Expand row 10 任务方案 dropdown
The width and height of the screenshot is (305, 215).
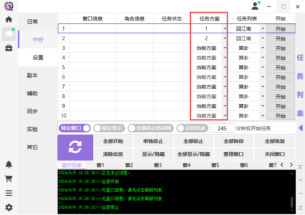coord(225,116)
